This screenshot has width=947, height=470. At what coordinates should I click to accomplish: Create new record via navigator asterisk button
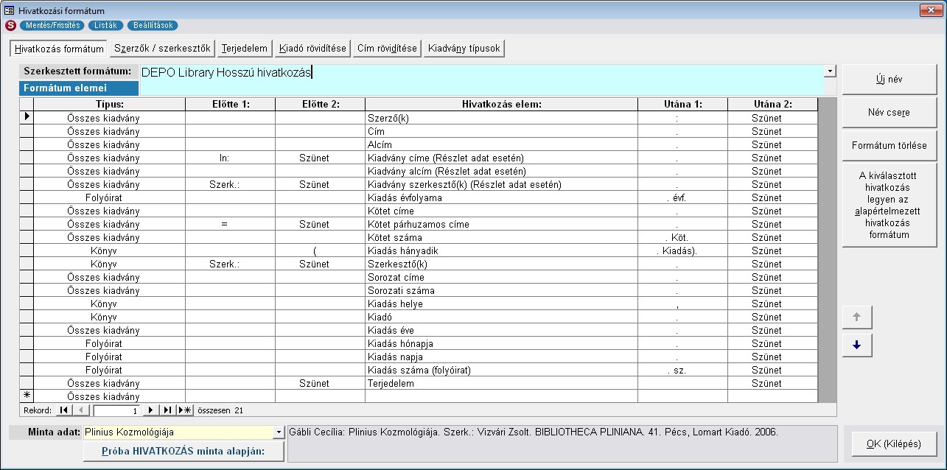[184, 410]
